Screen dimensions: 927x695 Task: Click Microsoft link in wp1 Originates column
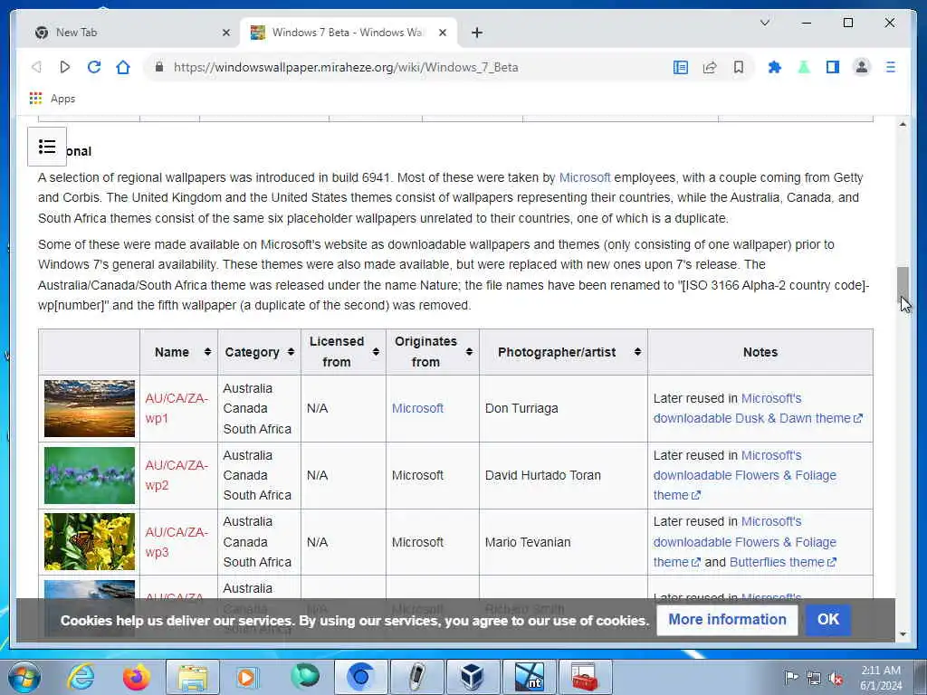pos(417,408)
